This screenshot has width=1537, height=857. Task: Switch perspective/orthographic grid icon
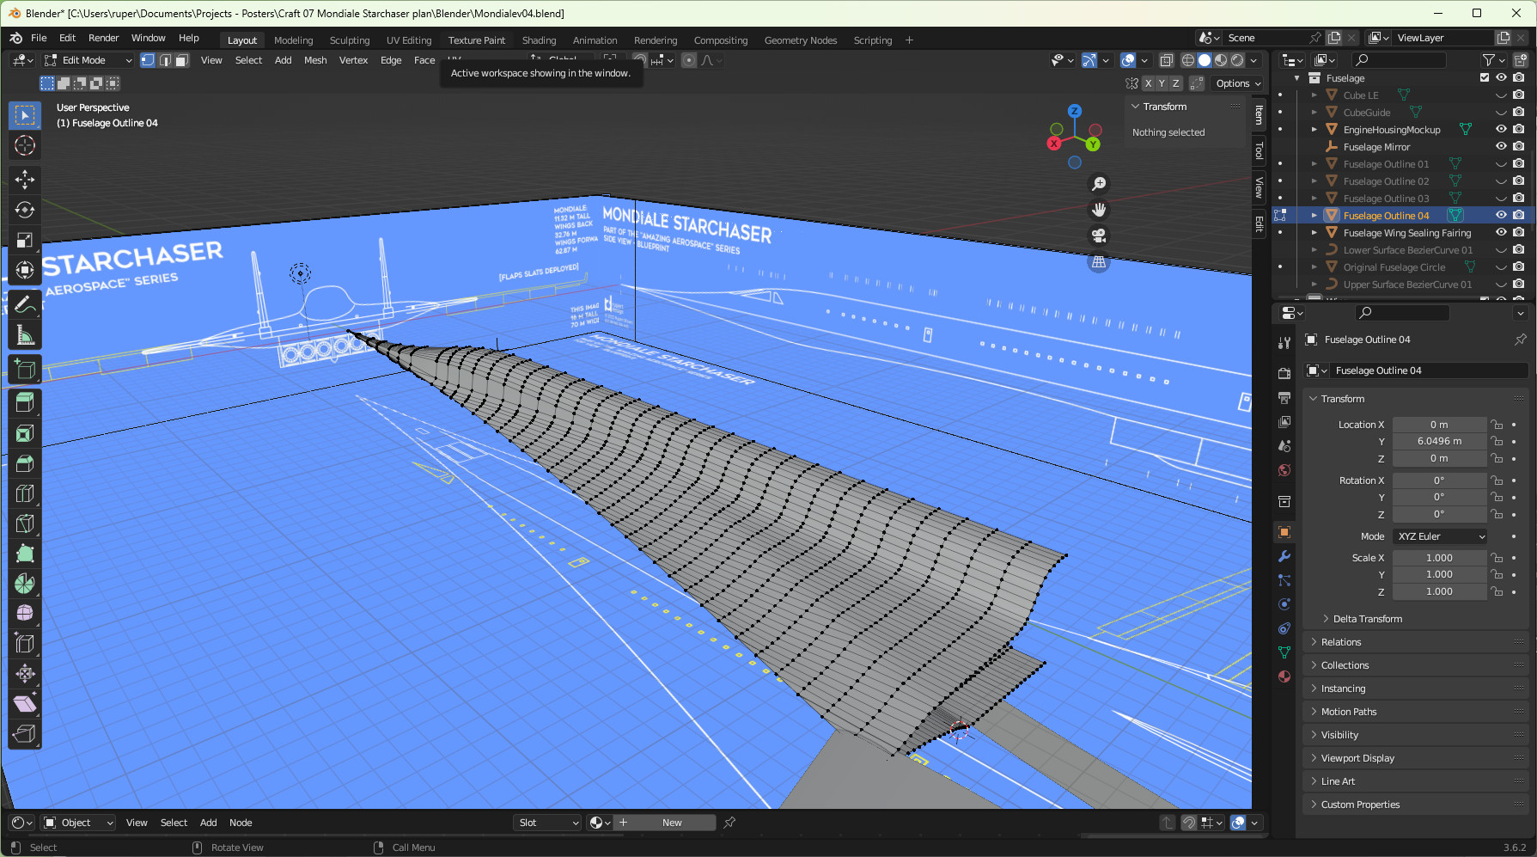point(1098,262)
